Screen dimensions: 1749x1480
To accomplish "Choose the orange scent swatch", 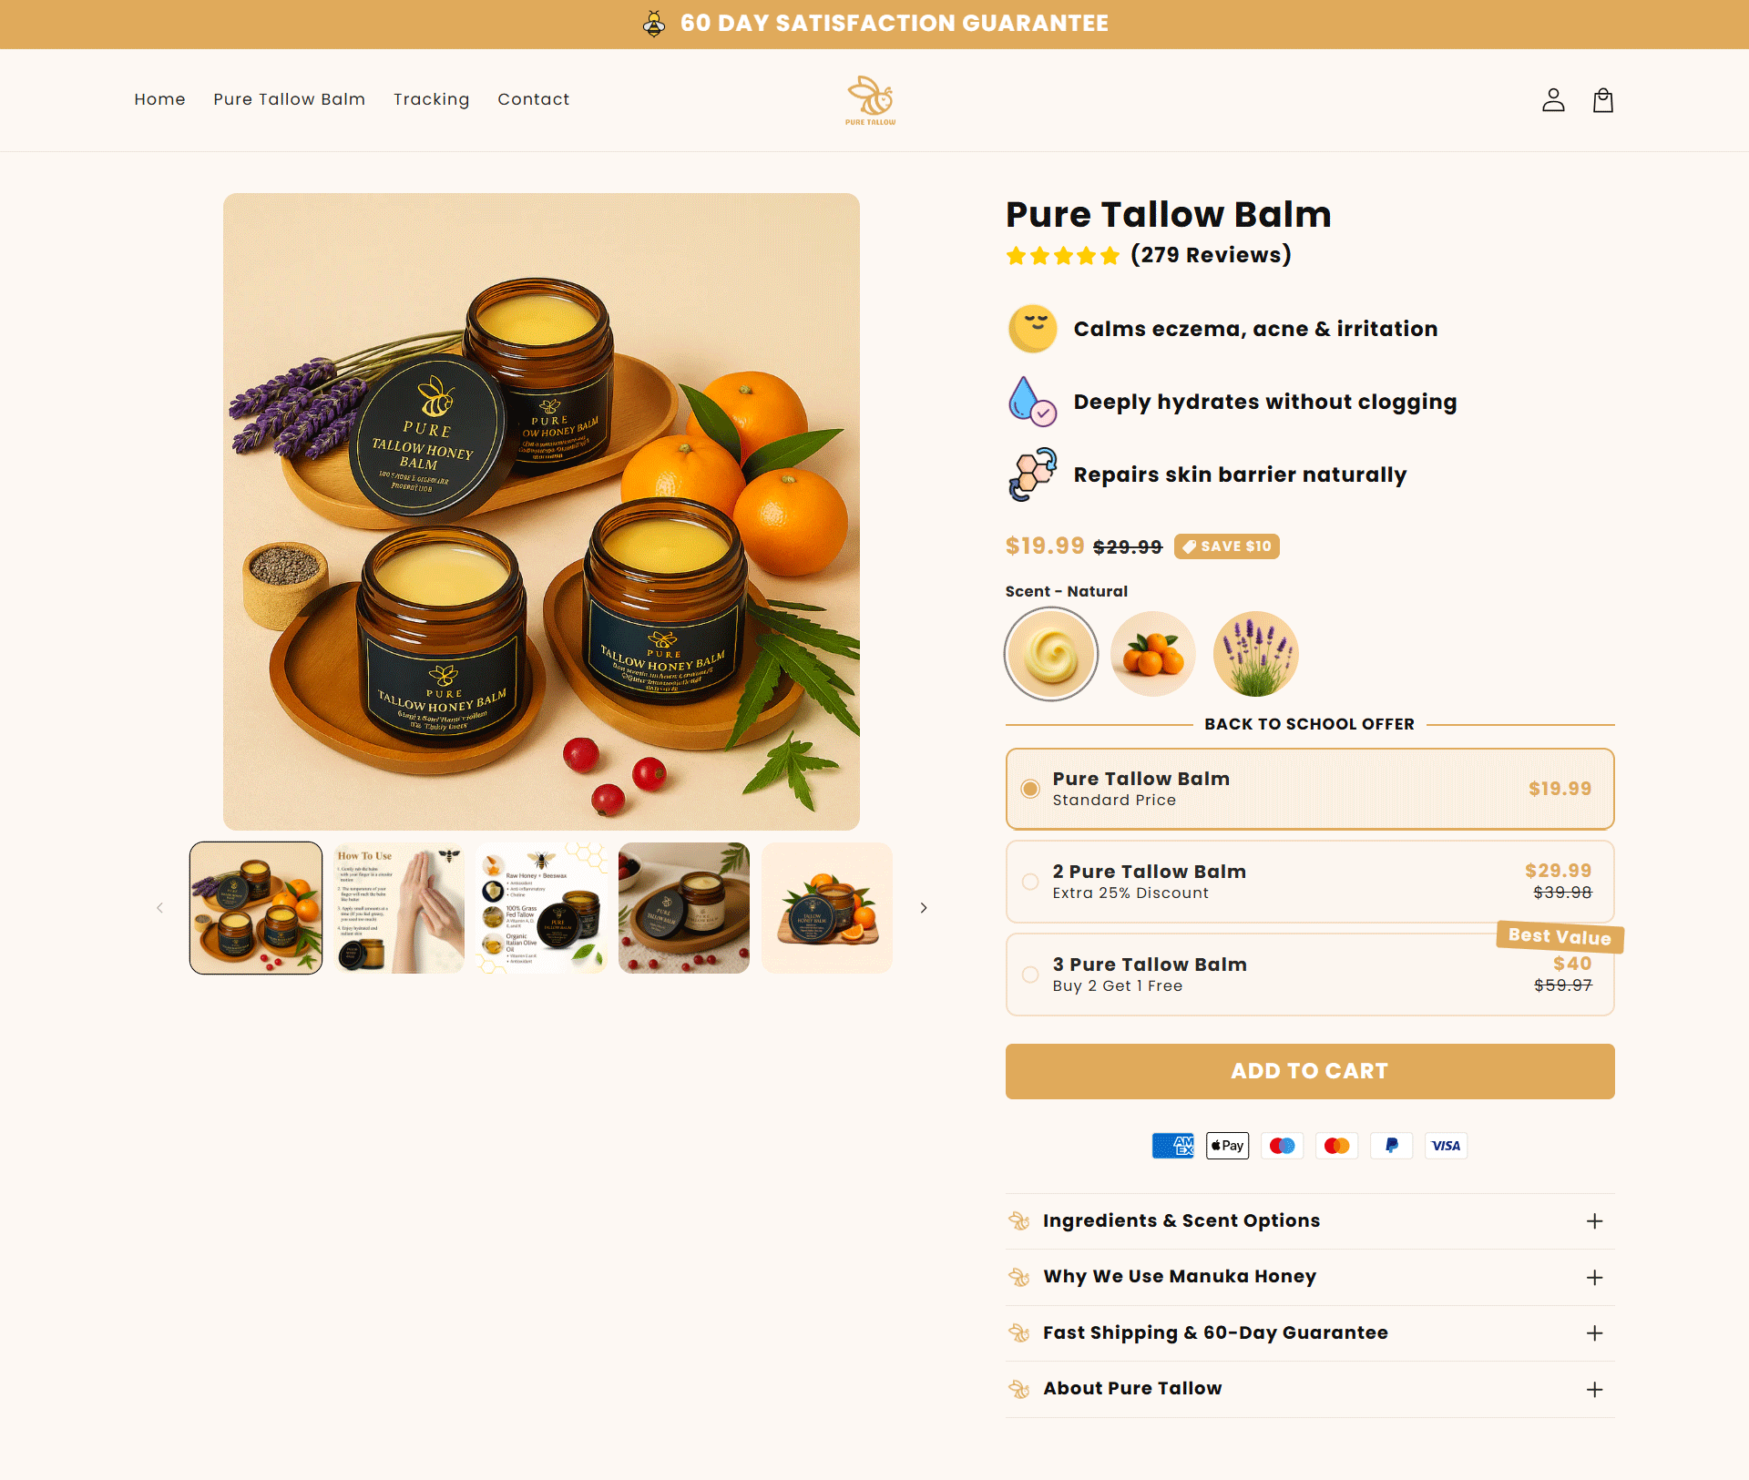I will [1153, 654].
